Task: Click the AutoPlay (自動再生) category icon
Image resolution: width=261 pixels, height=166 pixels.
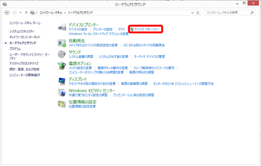Action: pyautogui.click(x=62, y=43)
